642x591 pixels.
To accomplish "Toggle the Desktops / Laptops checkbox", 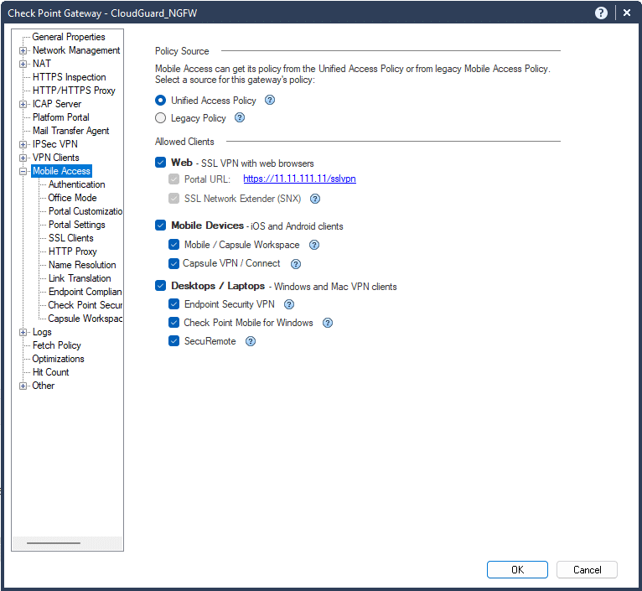I will pyautogui.click(x=161, y=286).
